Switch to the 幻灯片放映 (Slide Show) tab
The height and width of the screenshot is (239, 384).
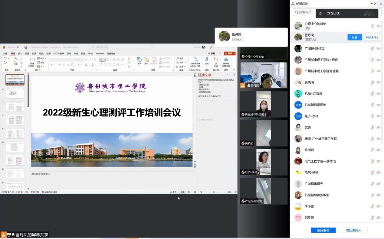point(59,53)
